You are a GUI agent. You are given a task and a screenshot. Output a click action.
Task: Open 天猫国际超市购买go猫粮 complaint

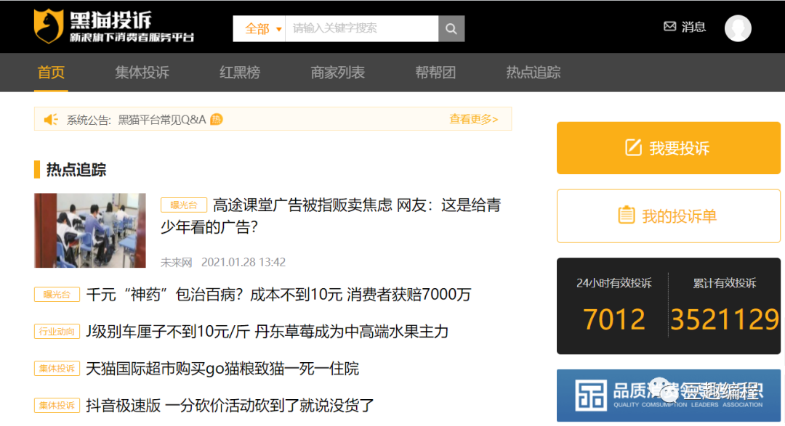coord(222,369)
